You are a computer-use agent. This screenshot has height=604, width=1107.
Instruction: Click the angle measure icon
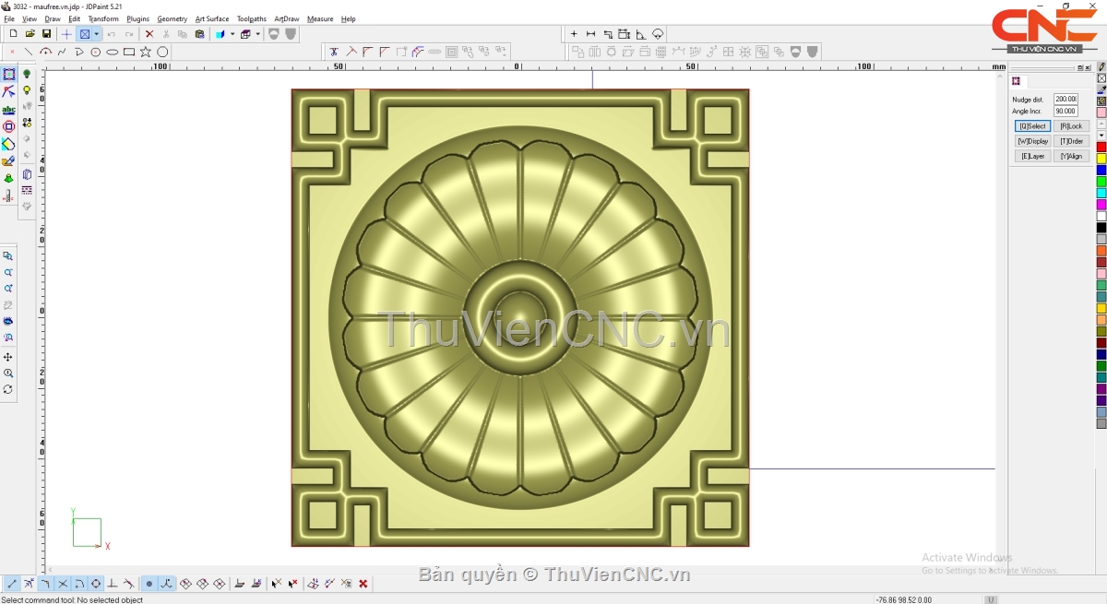(641, 34)
